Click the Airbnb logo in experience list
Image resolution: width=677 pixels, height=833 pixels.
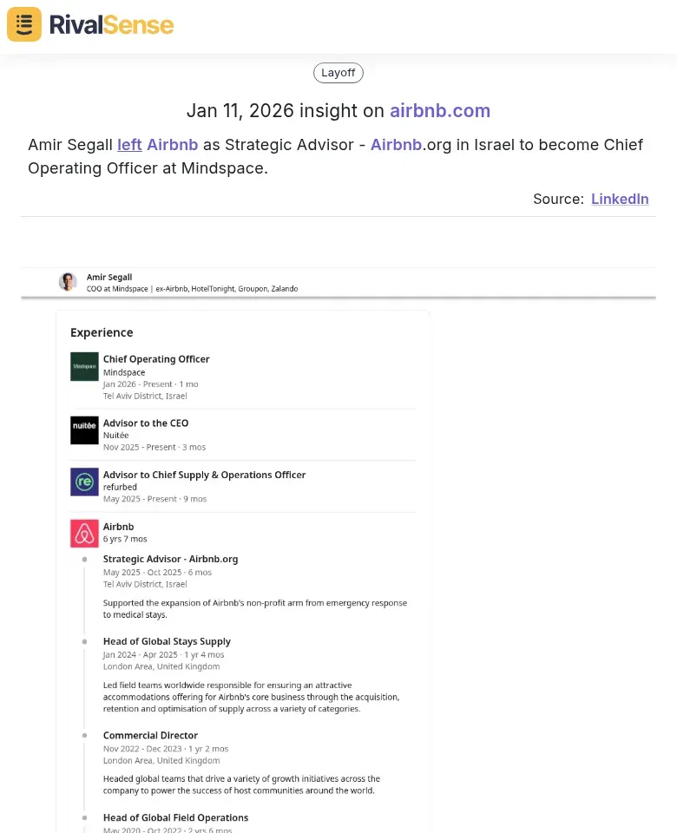click(84, 534)
